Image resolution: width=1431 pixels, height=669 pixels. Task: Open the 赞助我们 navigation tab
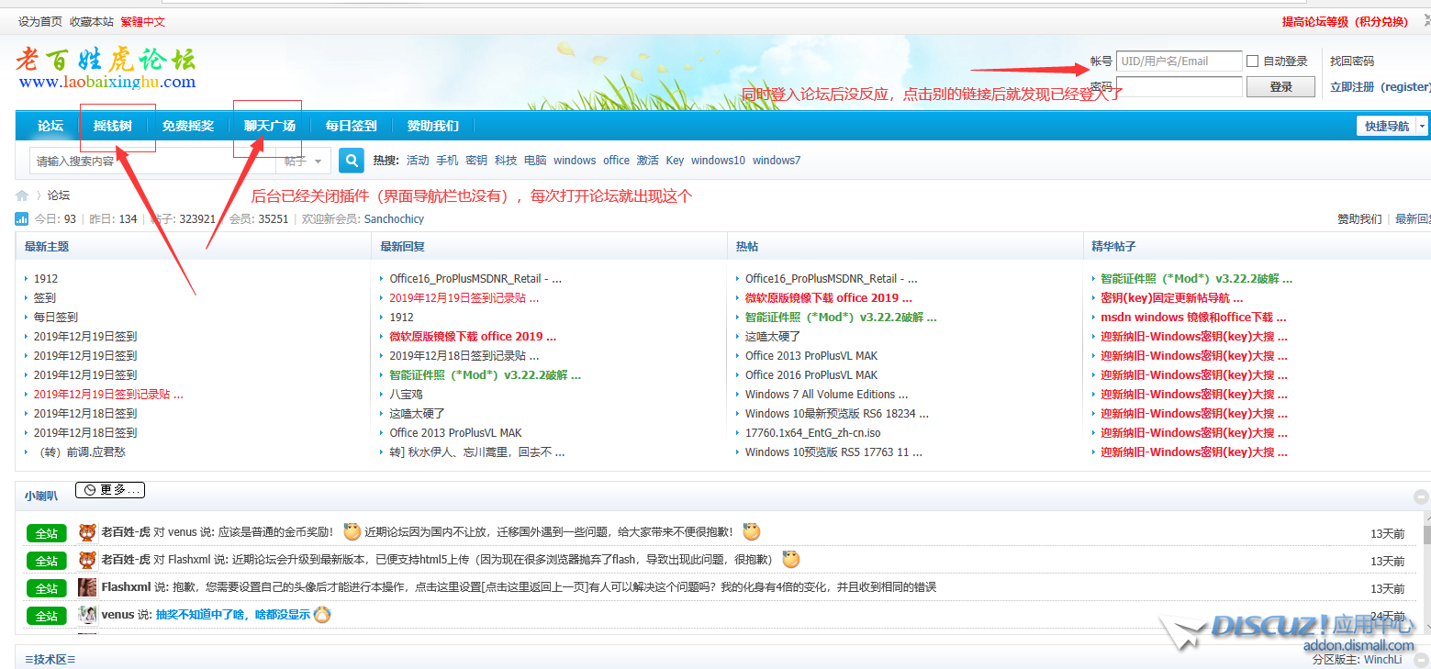coord(433,126)
